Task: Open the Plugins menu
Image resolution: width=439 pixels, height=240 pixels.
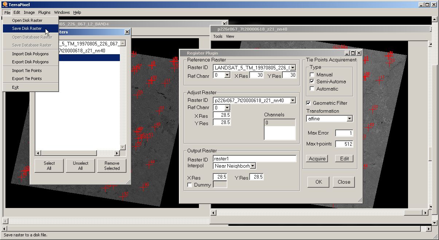Action: 44,12
